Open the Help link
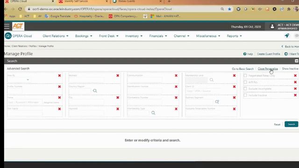 point(248,54)
